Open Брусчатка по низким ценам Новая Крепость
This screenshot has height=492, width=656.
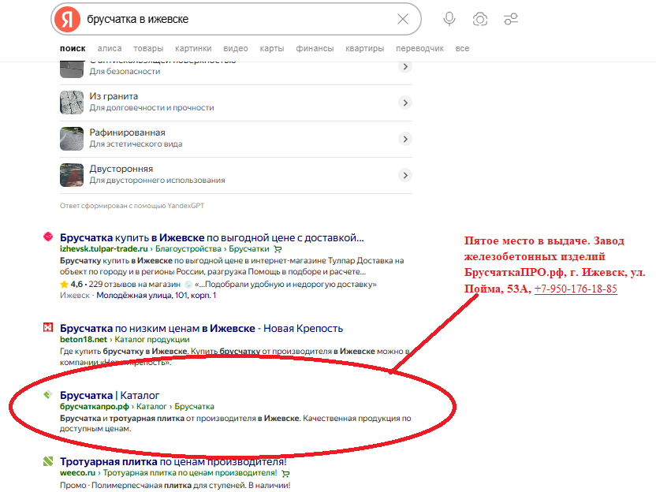click(x=201, y=329)
